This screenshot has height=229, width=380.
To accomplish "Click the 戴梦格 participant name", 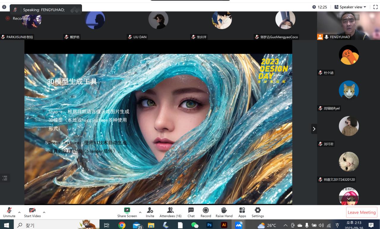I will 75,37.
